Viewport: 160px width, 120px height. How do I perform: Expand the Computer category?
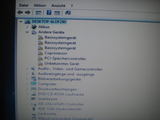pyautogui.click(x=27, y=84)
